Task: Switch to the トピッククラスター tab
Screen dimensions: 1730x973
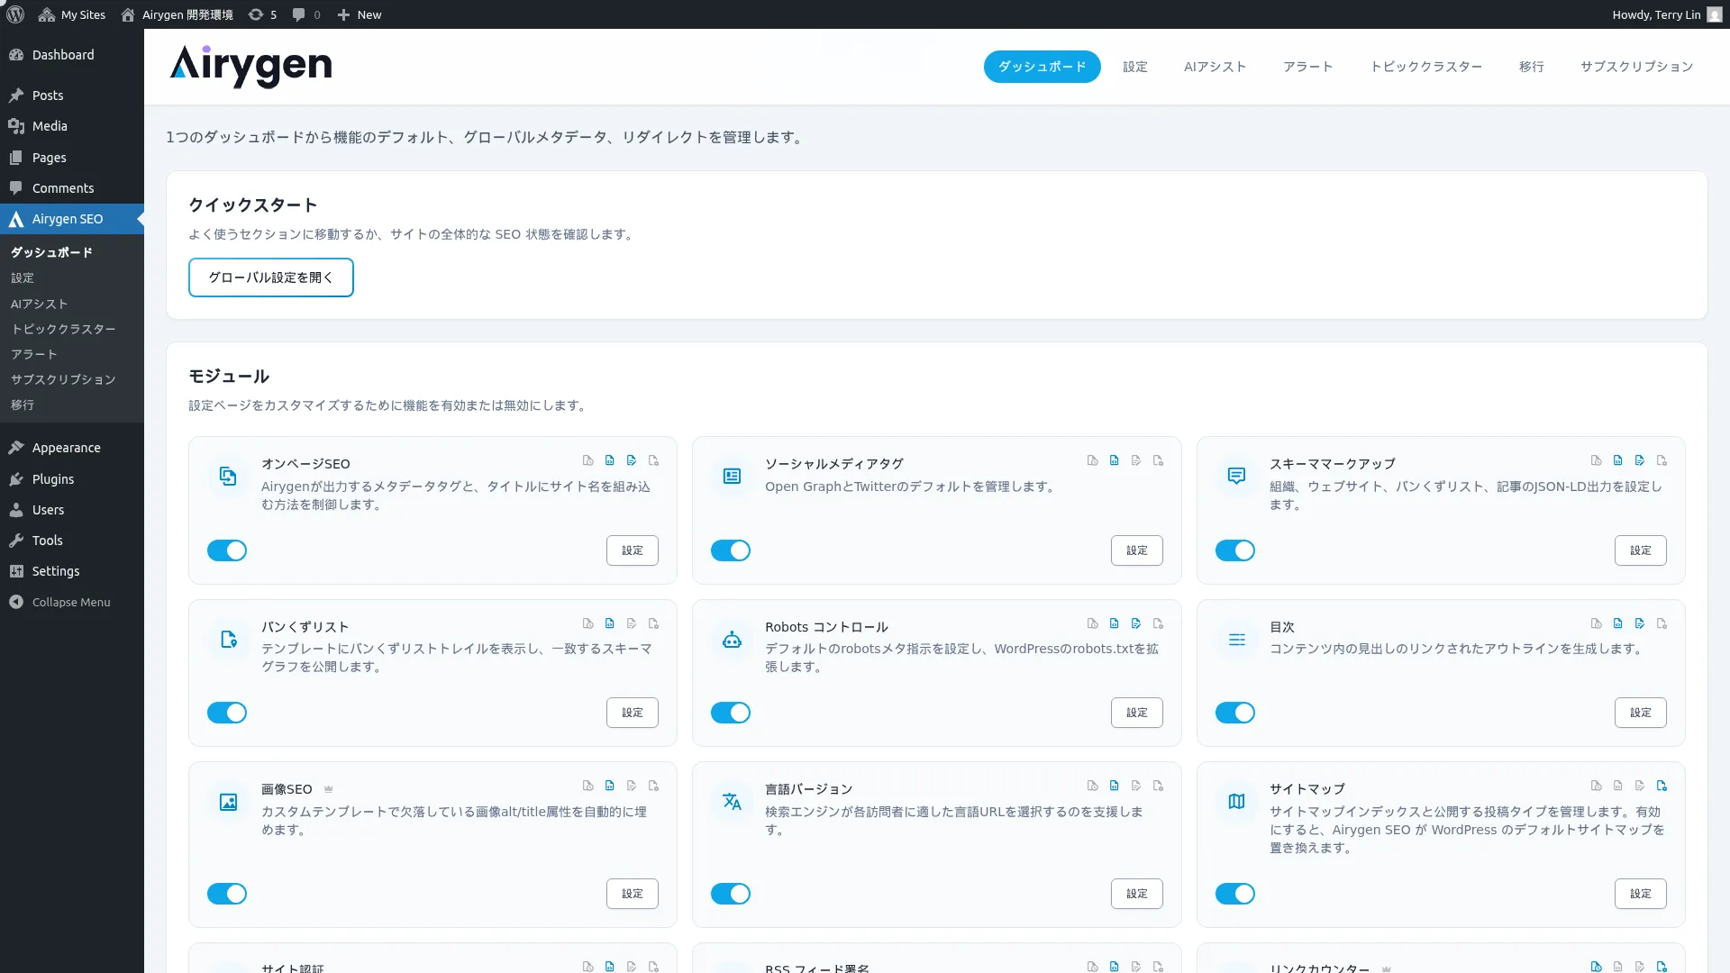Action: pyautogui.click(x=1426, y=66)
